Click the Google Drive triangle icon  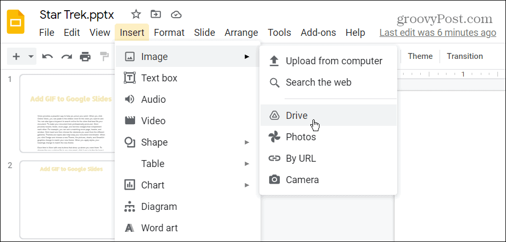point(274,115)
